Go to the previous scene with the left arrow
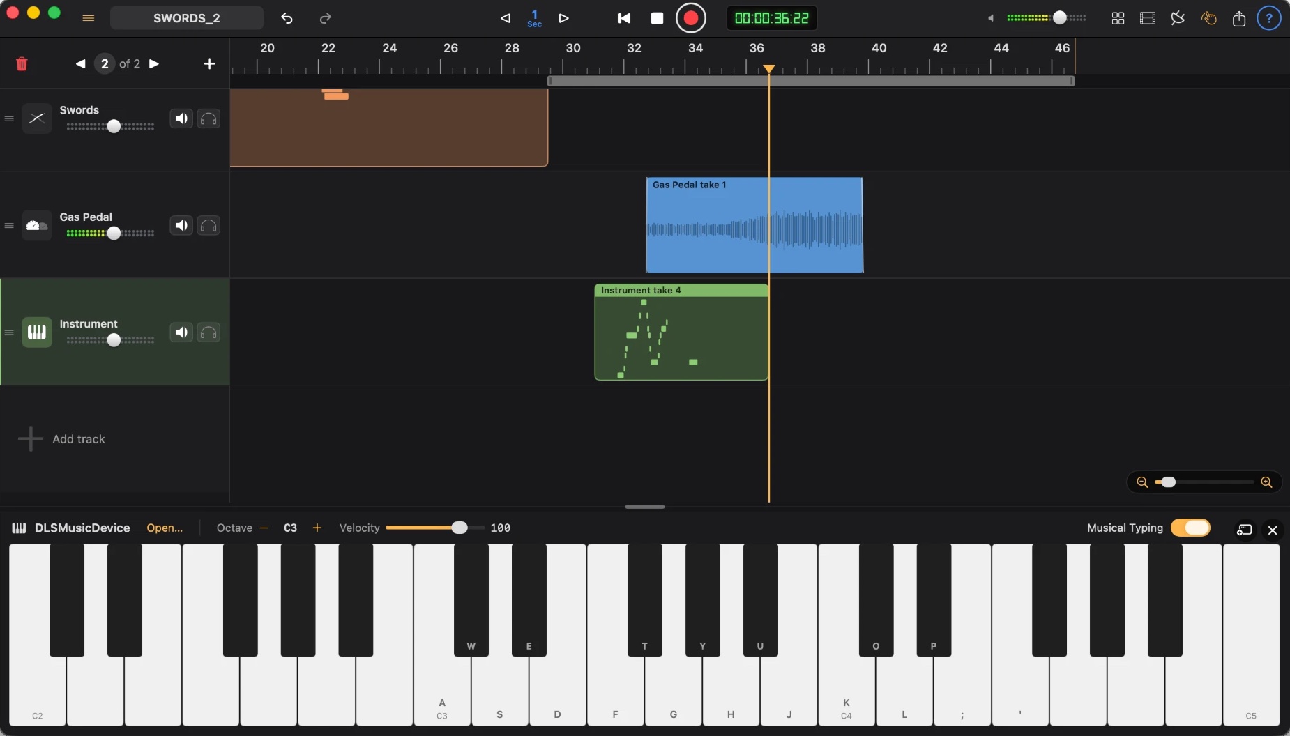The height and width of the screenshot is (736, 1290). point(81,63)
